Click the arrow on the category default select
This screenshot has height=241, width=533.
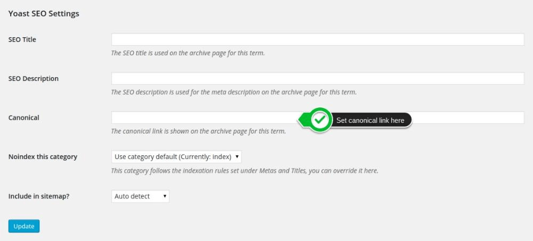click(x=237, y=157)
